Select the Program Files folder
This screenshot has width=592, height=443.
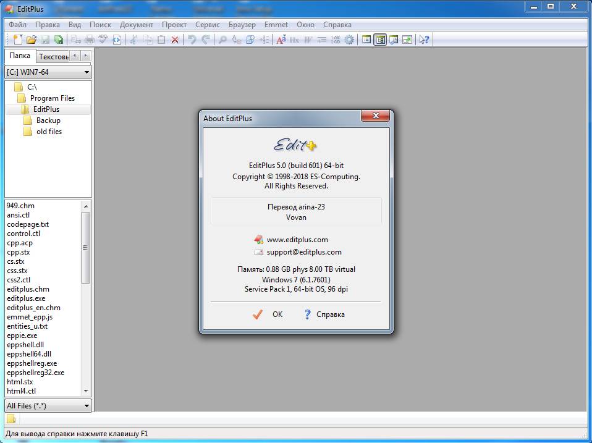[53, 98]
